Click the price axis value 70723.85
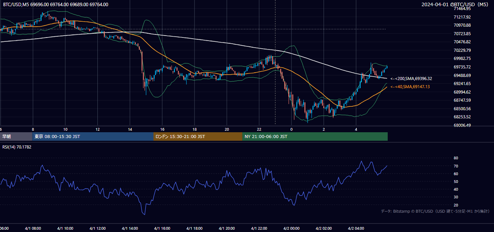 point(462,34)
